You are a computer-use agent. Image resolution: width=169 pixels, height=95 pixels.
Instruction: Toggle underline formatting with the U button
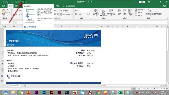[x=19, y=15]
